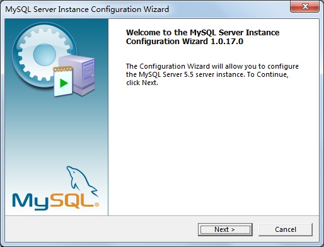Screen dimensions: 324x247
Task: Click the bold Welcome heading
Action: (x=202, y=37)
